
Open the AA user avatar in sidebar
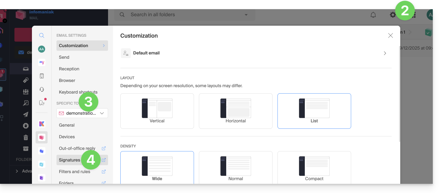[x=42, y=49]
